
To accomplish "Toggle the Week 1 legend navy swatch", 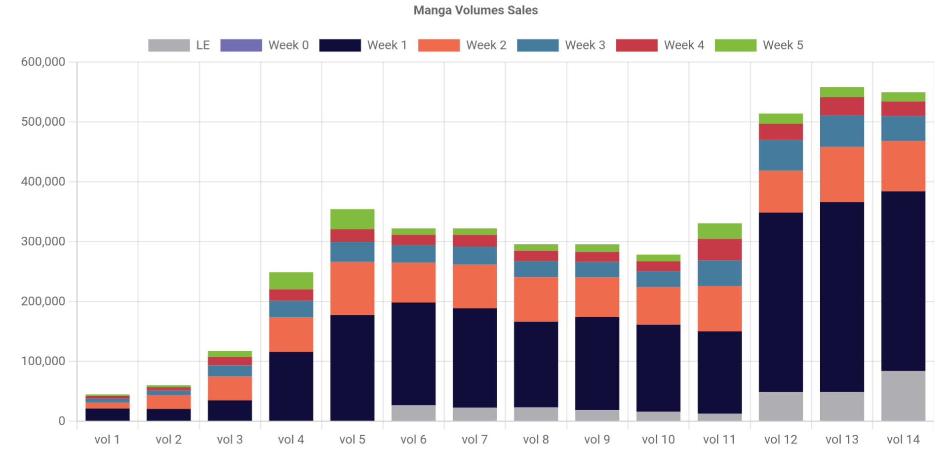I will pyautogui.click(x=340, y=45).
